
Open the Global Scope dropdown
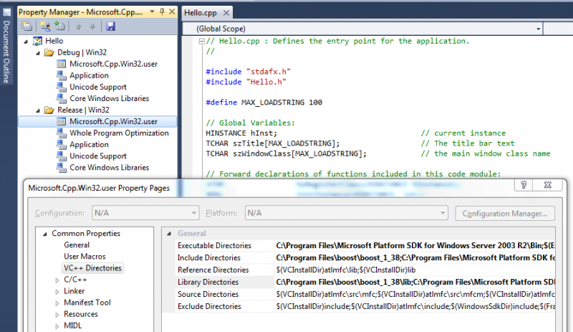click(x=539, y=29)
